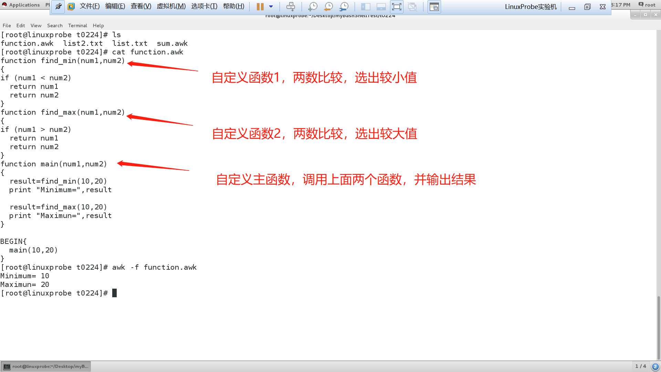The width and height of the screenshot is (661, 372).
Task: Open the terminal File menu
Action: [x=7, y=25]
